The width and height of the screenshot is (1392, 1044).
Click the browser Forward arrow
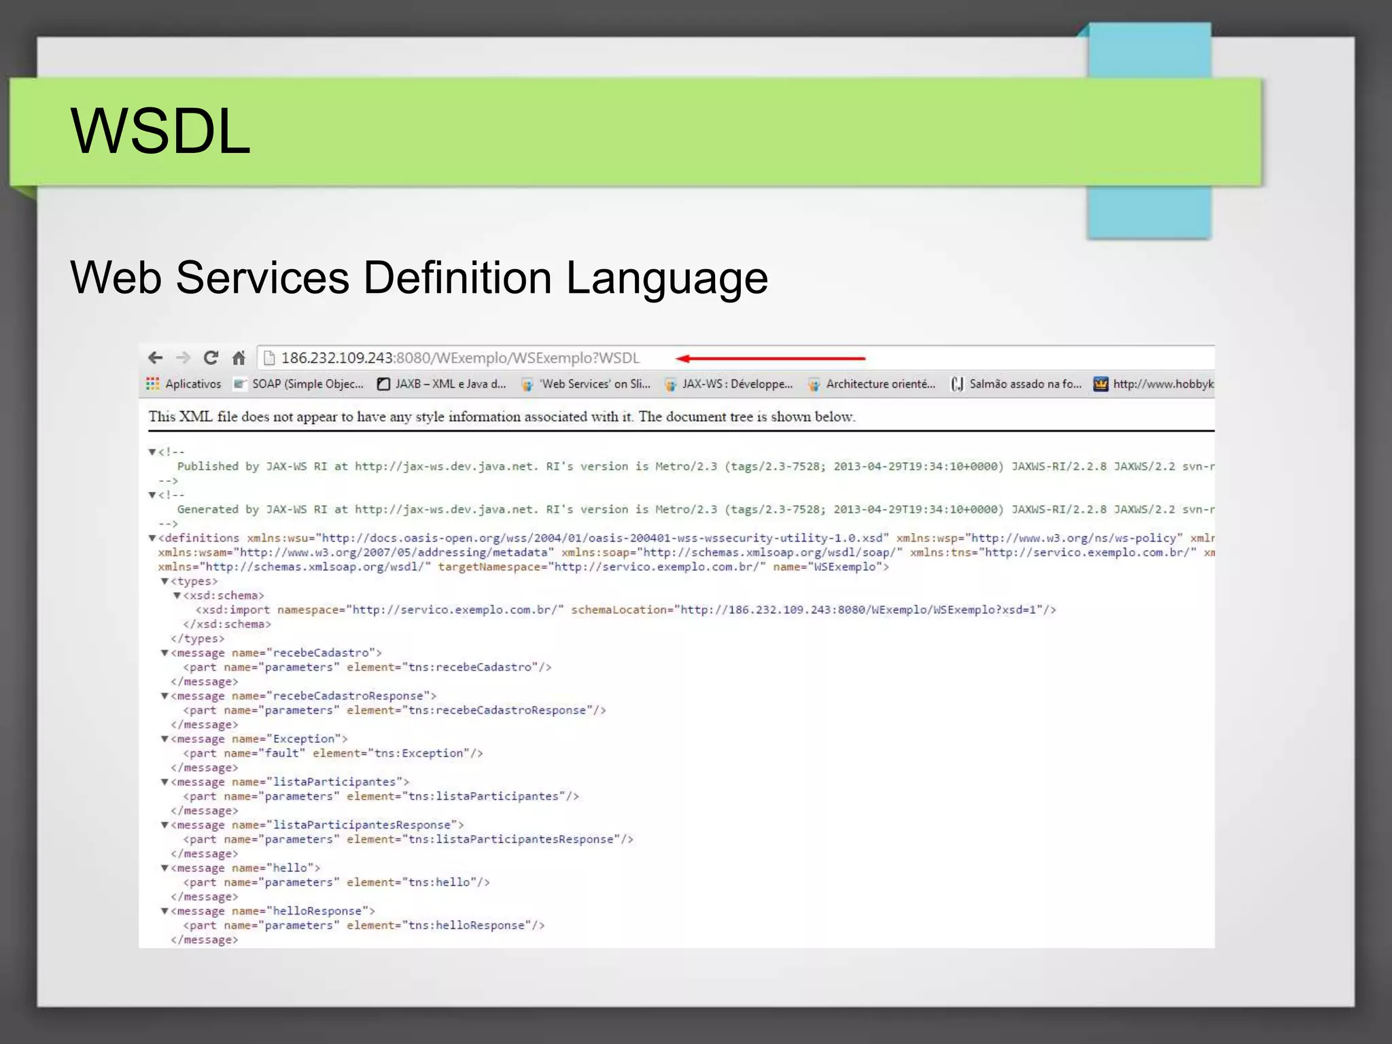click(x=183, y=358)
